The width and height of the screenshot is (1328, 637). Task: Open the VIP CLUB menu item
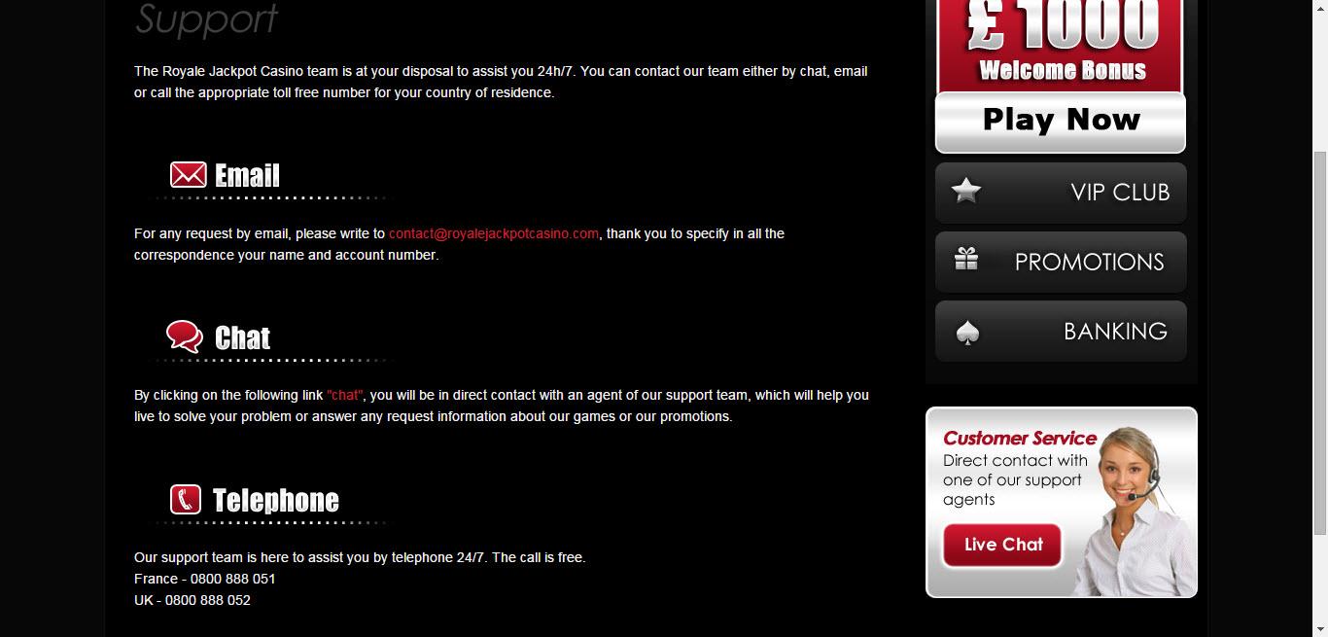point(1061,193)
